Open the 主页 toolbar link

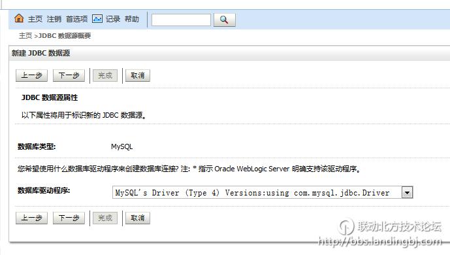point(35,19)
